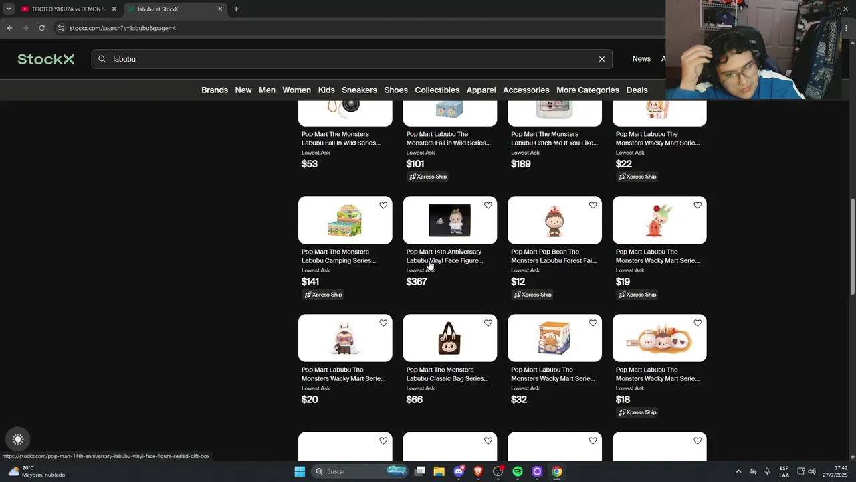The image size is (856, 482).
Task: Favorite the $19 Wacky Mart Series item
Action: 698,206
